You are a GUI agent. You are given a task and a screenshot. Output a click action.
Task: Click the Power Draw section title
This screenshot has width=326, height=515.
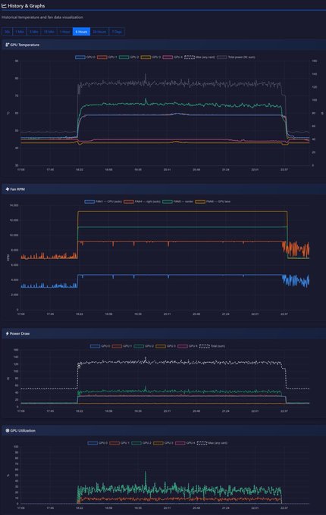pos(20,333)
